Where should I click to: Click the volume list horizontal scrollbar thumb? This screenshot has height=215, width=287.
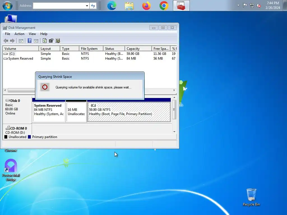click(22, 90)
